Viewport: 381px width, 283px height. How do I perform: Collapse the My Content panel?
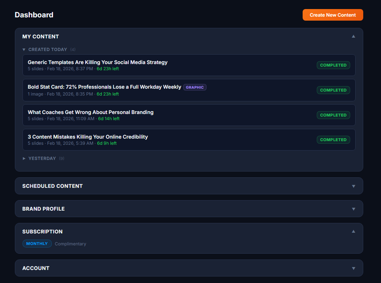point(353,36)
